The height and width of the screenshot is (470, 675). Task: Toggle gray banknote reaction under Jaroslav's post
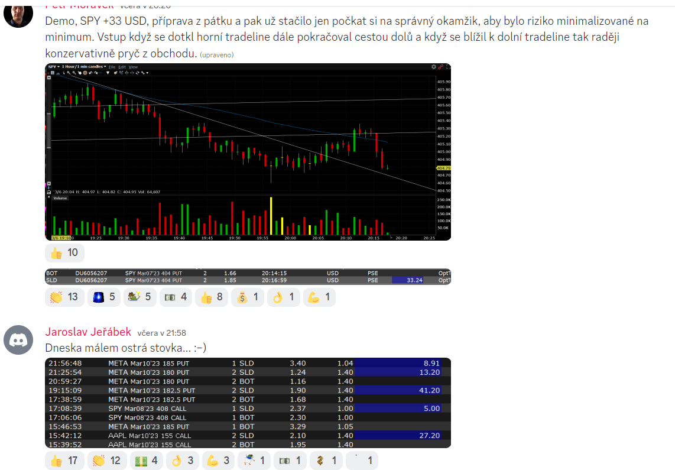click(290, 461)
